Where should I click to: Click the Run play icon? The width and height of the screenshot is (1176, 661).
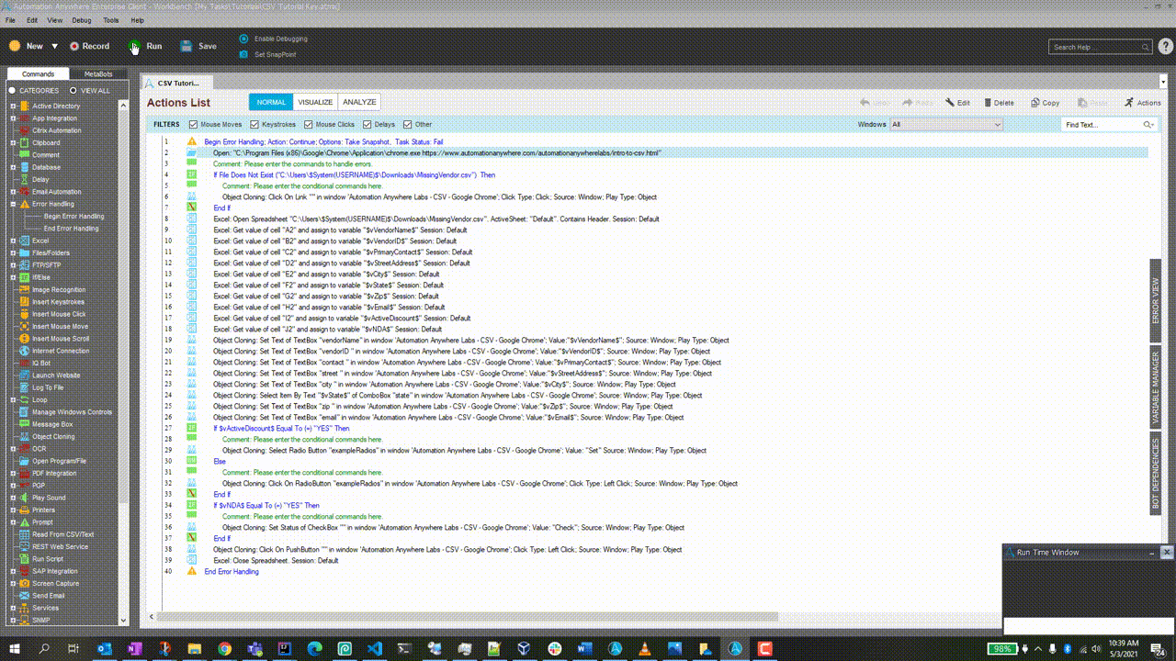[135, 46]
